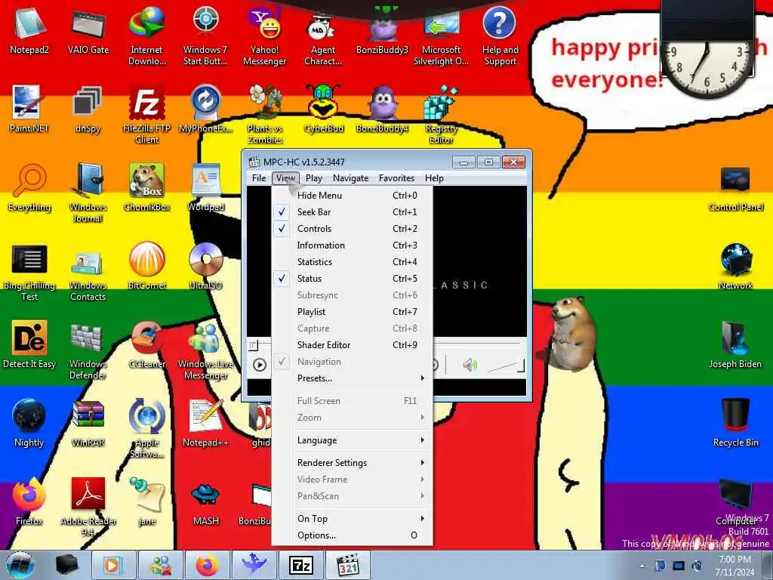773x580 pixels.
Task: Click the MPC-HC seek bar handle
Action: pyautogui.click(x=253, y=344)
